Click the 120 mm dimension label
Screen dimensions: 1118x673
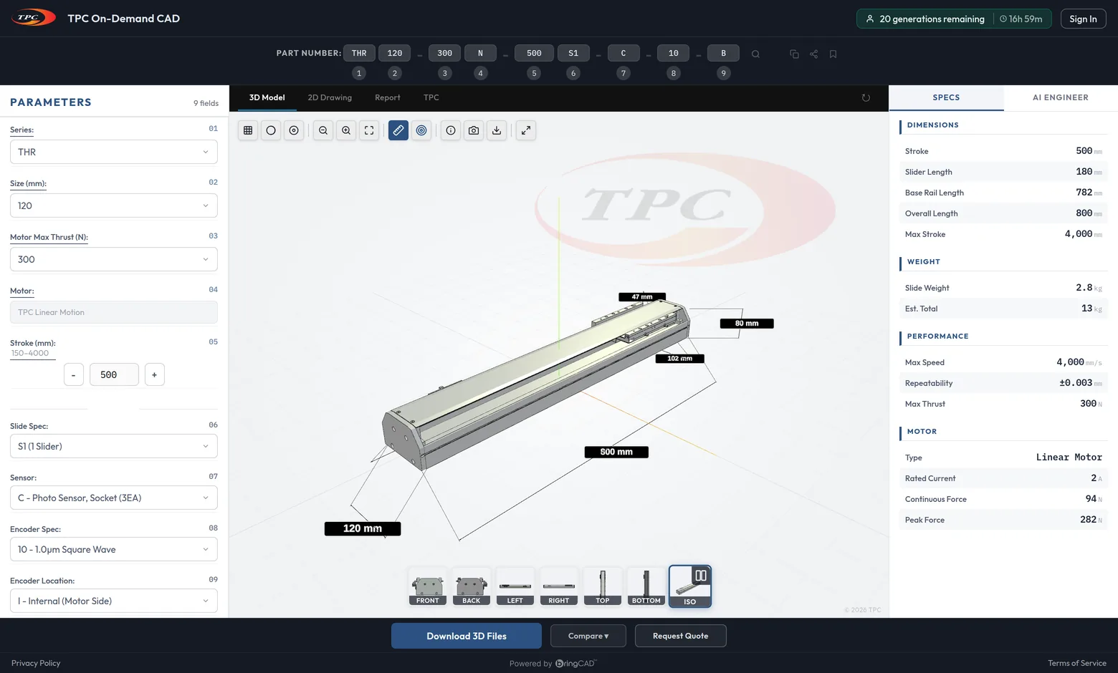tap(363, 528)
